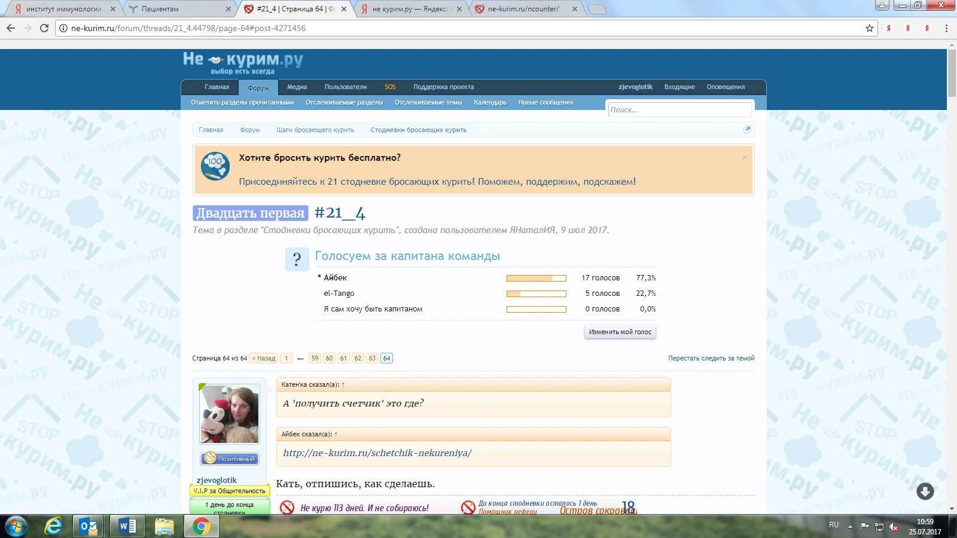Click the Позитивный badge under the avatar
957x538 pixels.
230,458
